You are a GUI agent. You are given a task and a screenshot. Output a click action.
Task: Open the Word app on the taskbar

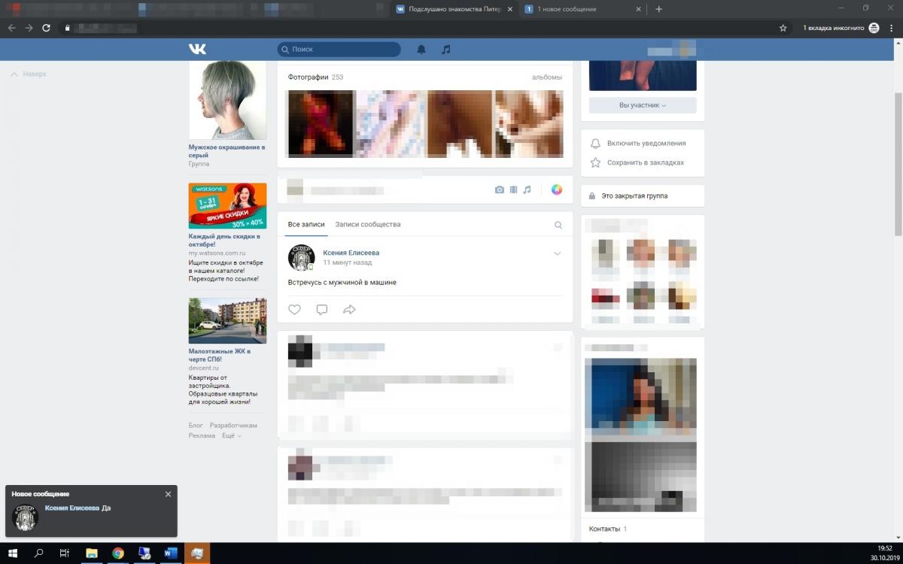[170, 553]
